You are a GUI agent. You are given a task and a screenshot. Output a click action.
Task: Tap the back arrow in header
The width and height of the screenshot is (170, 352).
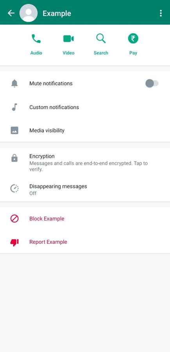pyautogui.click(x=11, y=13)
